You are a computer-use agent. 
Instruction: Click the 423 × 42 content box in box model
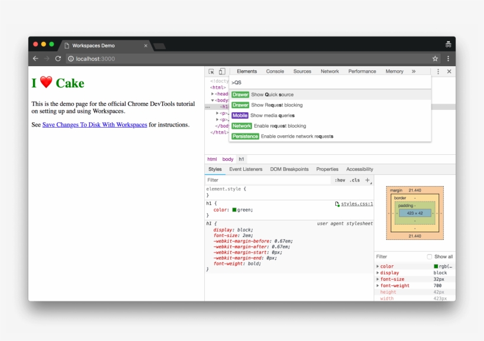pos(415,213)
